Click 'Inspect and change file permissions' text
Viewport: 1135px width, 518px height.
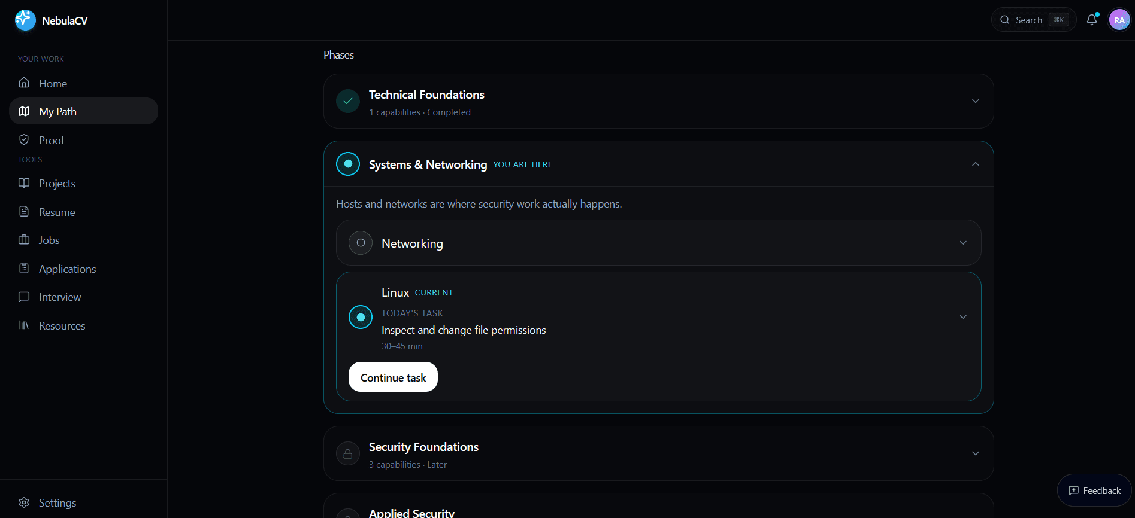pyautogui.click(x=464, y=330)
